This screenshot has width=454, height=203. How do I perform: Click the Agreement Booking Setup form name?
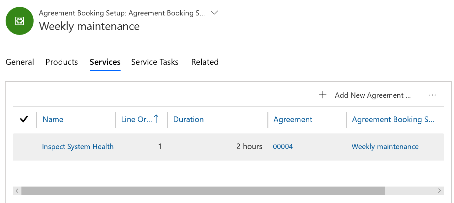[122, 13]
